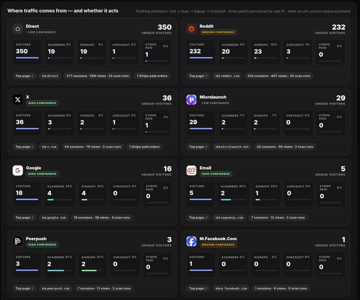The image size is (360, 300).
Task: Click '377 sessions · 589 views · 22 scan runs'
Action: (97, 76)
